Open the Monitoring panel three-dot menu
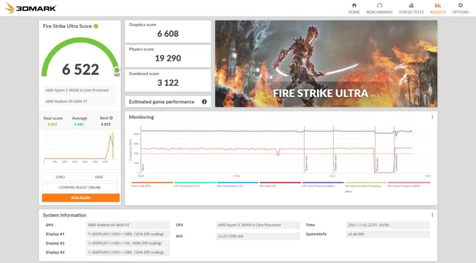476x263 pixels. coord(432,117)
